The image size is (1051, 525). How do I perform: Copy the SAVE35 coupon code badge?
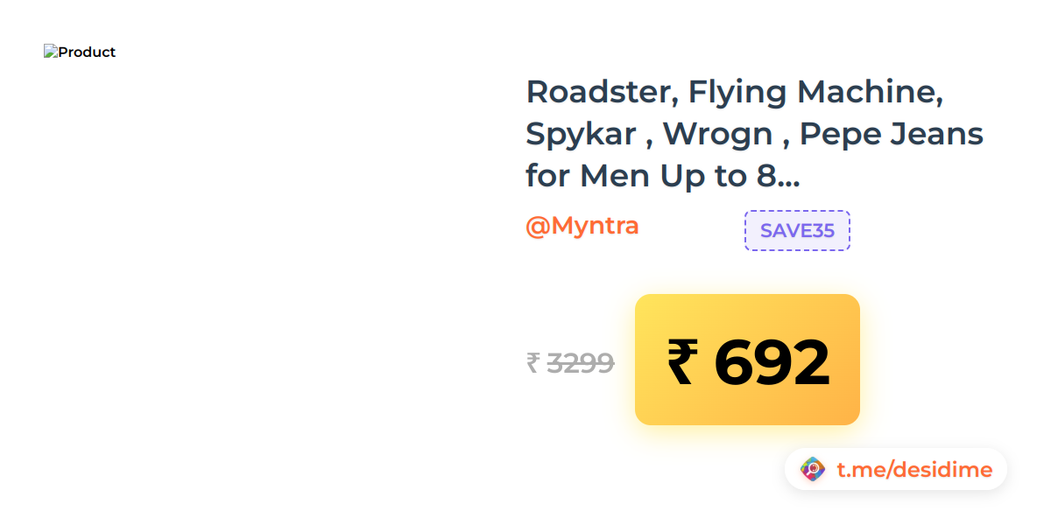click(797, 231)
